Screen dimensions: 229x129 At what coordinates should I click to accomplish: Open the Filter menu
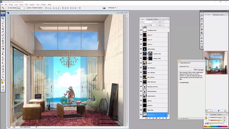pos(26,5)
